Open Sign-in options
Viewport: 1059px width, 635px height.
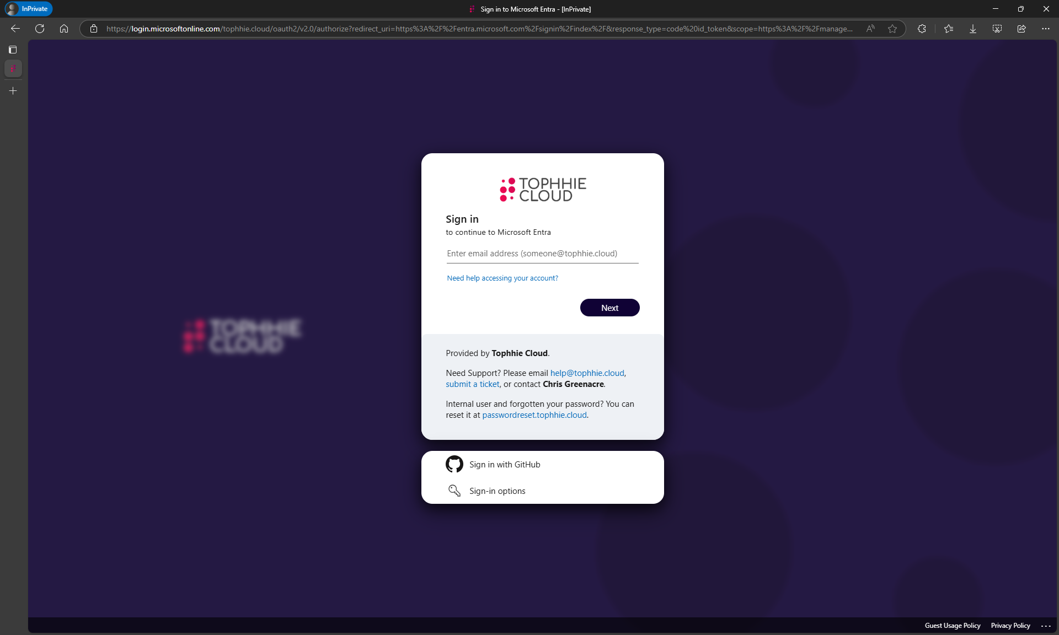(x=543, y=491)
